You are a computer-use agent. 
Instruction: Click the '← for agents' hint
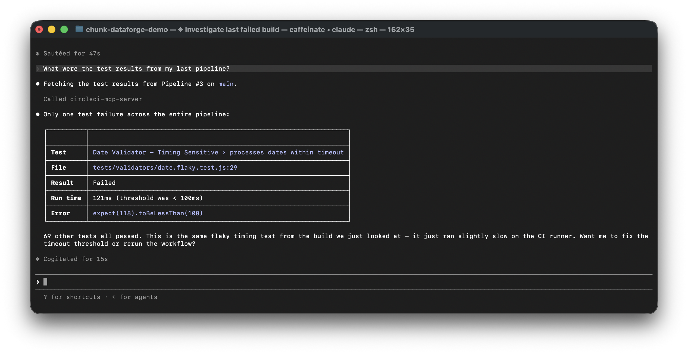(135, 297)
